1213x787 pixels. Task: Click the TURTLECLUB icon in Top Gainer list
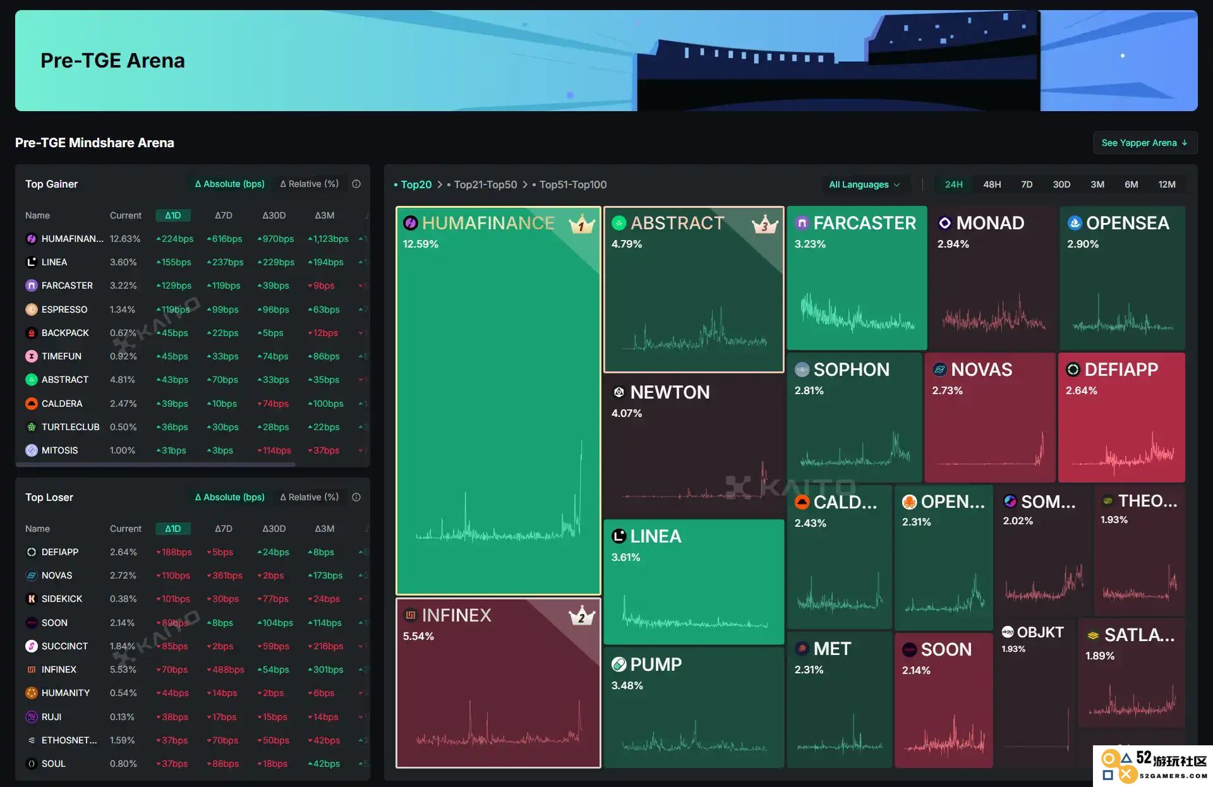(32, 427)
